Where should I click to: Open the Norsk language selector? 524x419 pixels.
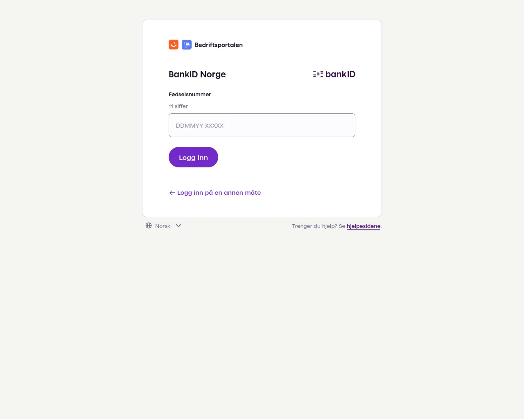(x=163, y=226)
